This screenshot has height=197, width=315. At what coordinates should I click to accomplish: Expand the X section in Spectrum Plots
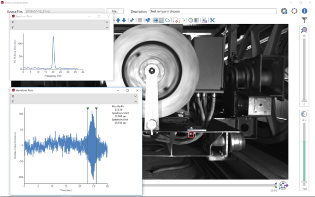point(107,22)
